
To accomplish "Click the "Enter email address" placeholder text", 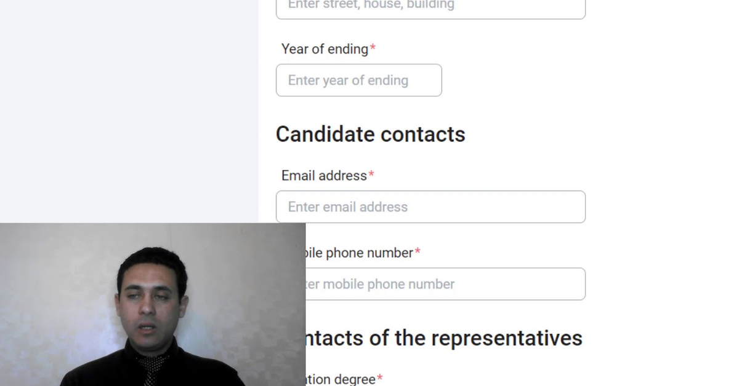I will [x=348, y=207].
